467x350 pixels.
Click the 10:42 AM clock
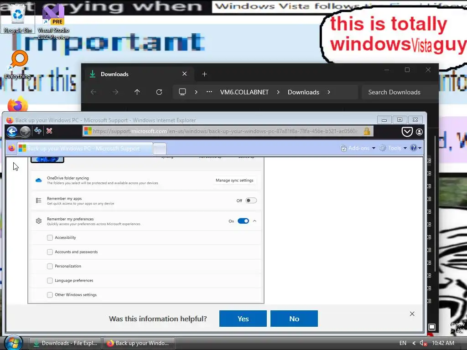pos(443,343)
